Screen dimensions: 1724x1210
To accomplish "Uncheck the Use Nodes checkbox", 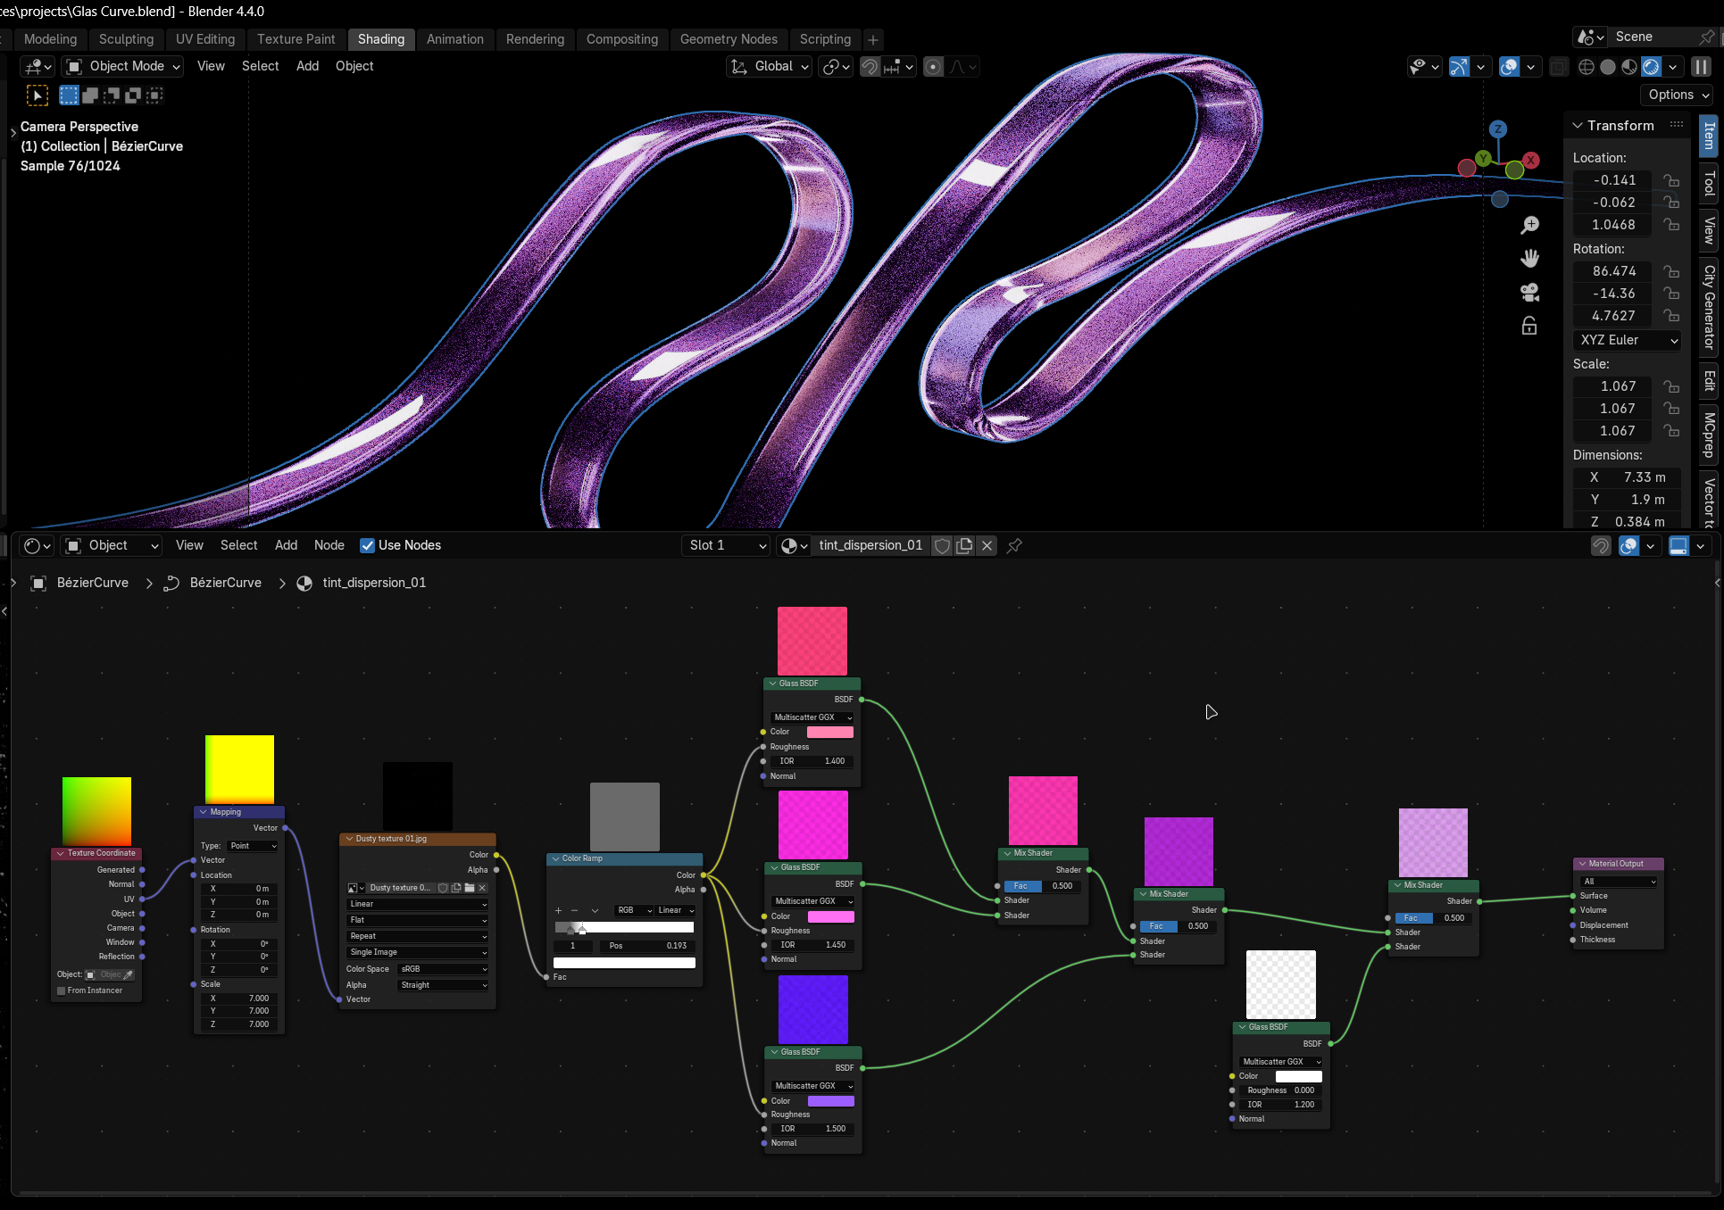I will point(367,545).
